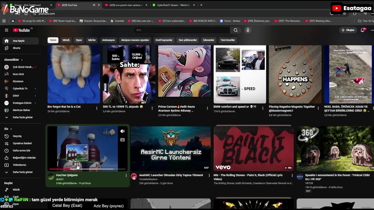374x210 pixels.
Task: Select Son yüklenenler filter chip
Action: pyautogui.click(x=188, y=40)
